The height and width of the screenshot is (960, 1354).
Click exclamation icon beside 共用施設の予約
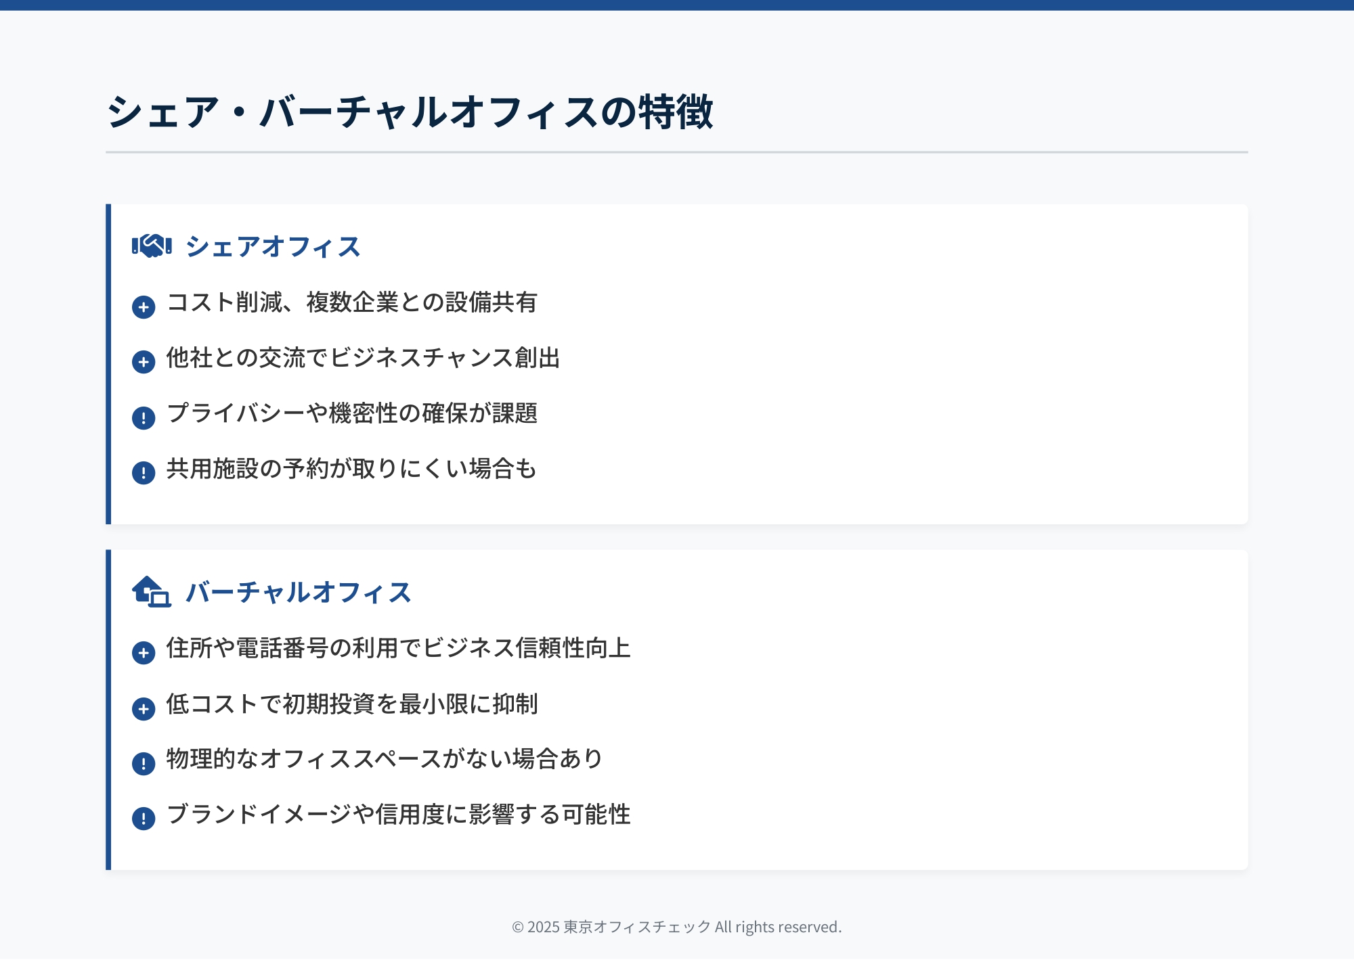[x=144, y=473]
